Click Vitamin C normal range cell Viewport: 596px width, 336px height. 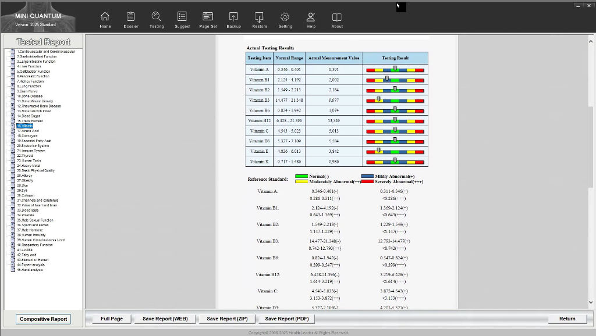point(289,131)
